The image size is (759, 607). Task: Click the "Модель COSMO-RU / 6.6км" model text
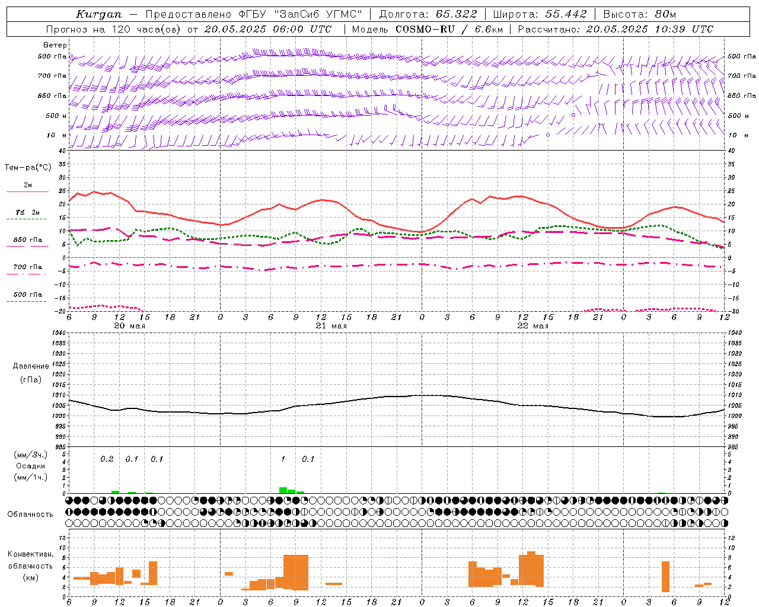(428, 29)
